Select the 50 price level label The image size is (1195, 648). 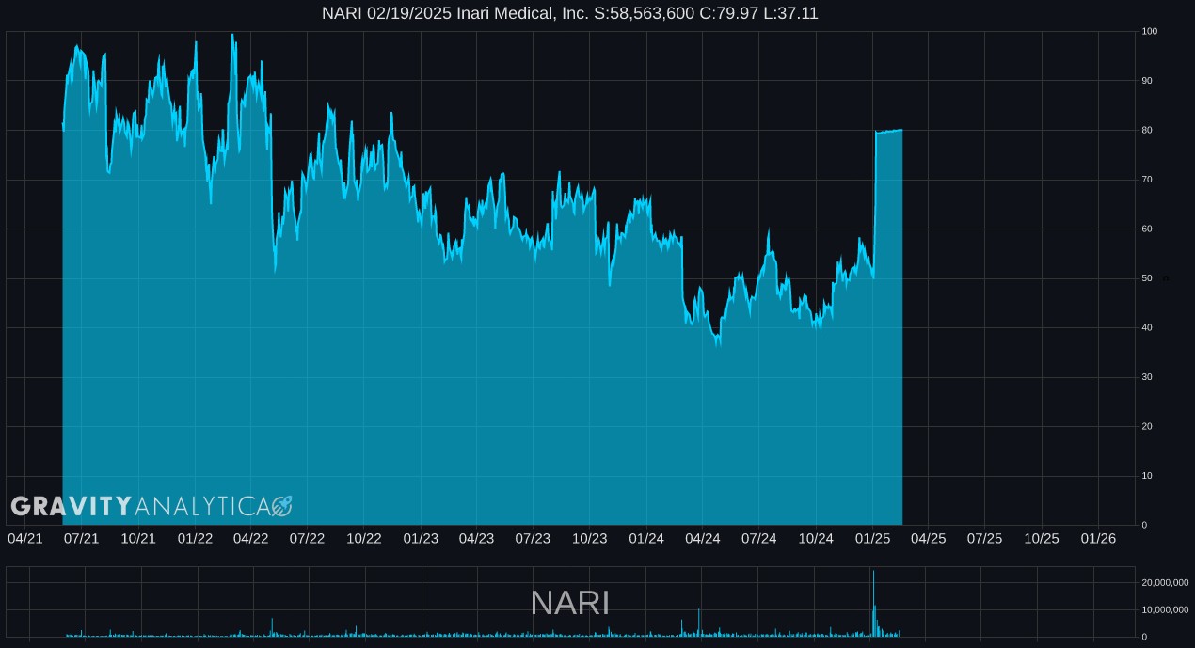(1147, 278)
